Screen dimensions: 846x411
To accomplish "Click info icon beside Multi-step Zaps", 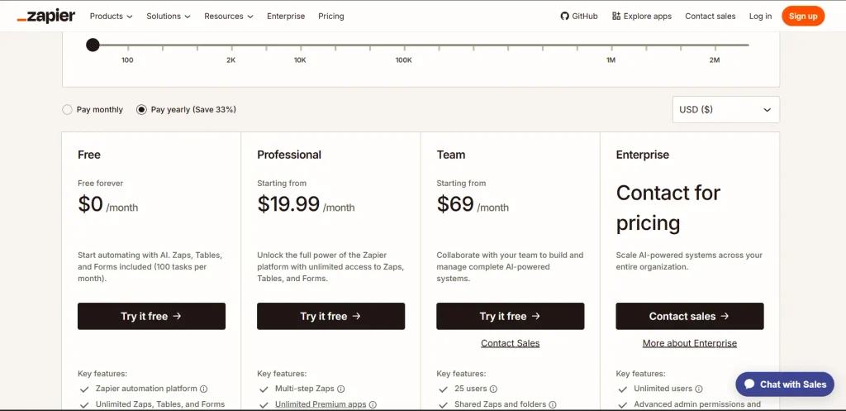I will pyautogui.click(x=341, y=389).
